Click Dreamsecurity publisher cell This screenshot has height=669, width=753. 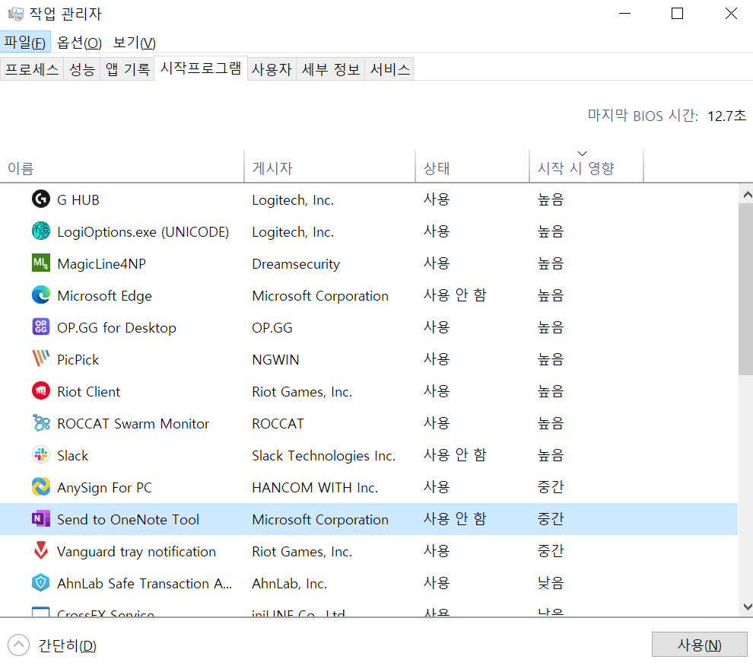click(296, 264)
